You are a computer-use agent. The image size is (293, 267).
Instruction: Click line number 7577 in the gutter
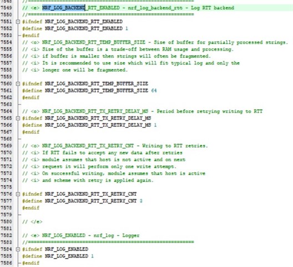click(6, 201)
